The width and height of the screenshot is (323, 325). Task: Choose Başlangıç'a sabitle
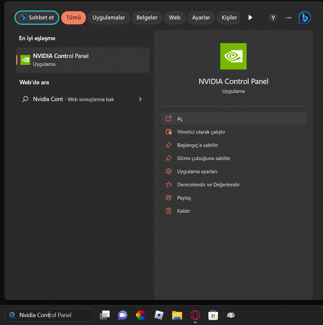click(233, 145)
